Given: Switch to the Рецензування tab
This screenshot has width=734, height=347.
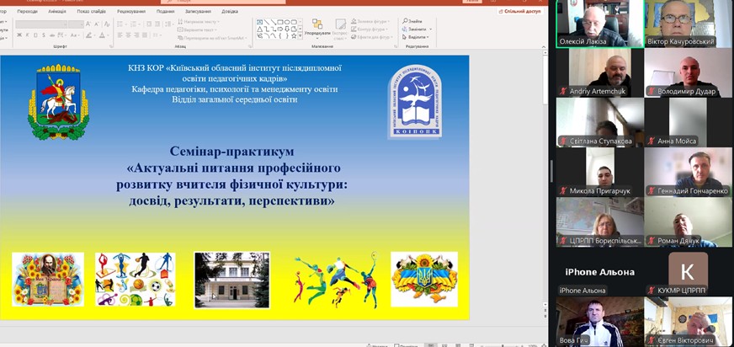Looking at the screenshot, I should pos(130,12).
